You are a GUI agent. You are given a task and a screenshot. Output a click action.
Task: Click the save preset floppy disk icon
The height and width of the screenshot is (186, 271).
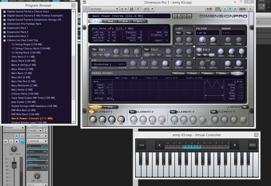pos(132,9)
